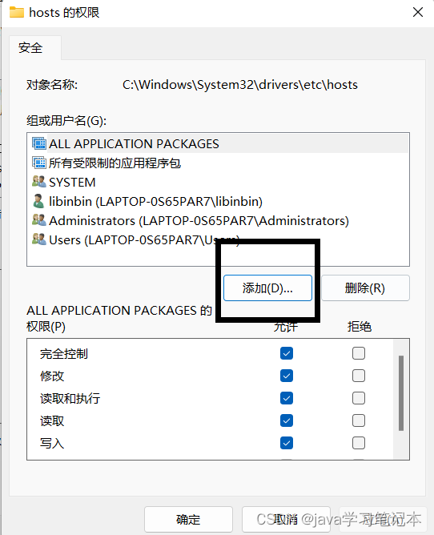
Task: Confirm with the 确定 button
Action: tap(188, 519)
